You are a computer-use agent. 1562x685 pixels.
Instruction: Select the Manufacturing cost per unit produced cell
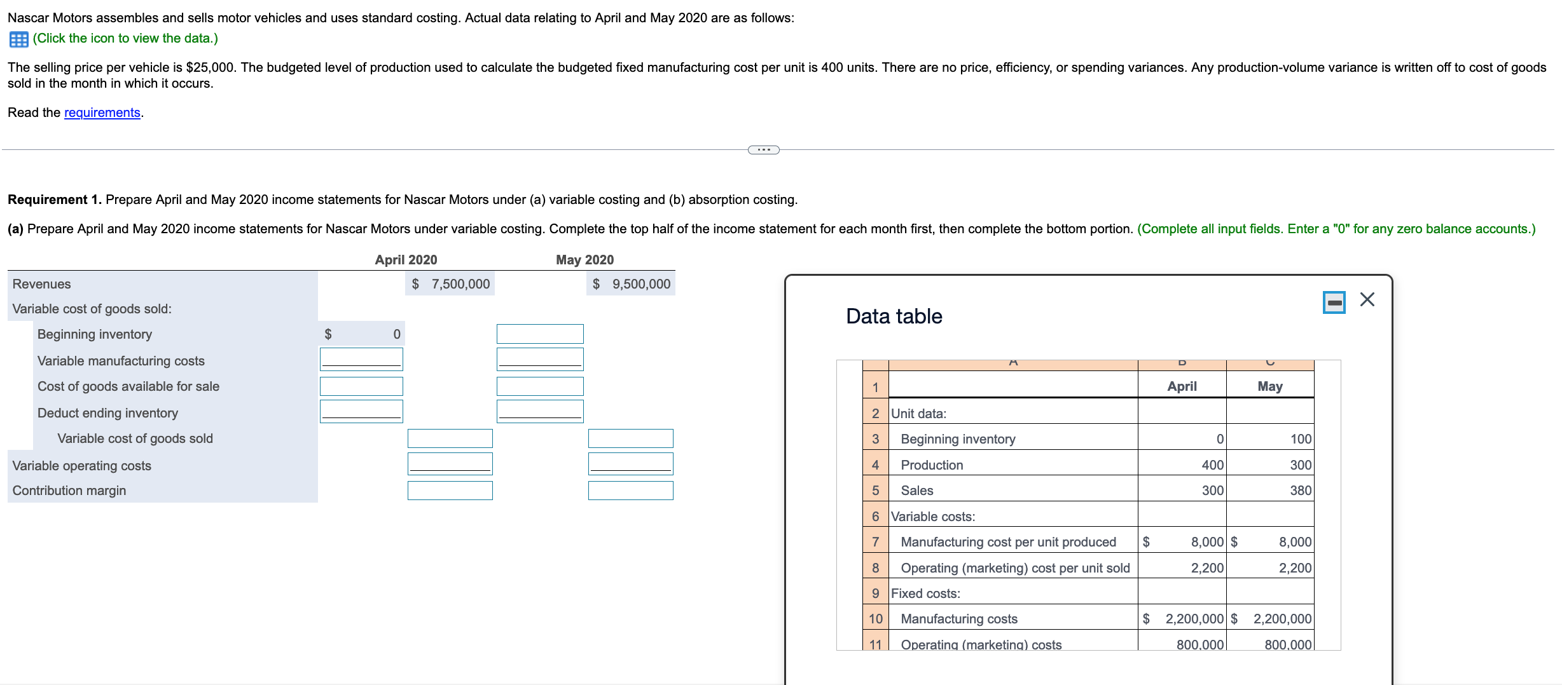coord(1009,541)
